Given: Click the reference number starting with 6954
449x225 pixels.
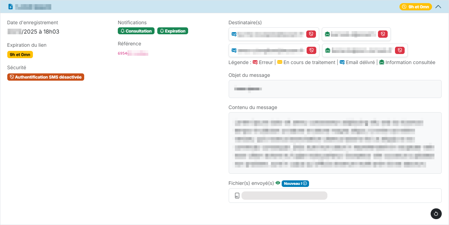Looking at the screenshot, I should point(133,53).
